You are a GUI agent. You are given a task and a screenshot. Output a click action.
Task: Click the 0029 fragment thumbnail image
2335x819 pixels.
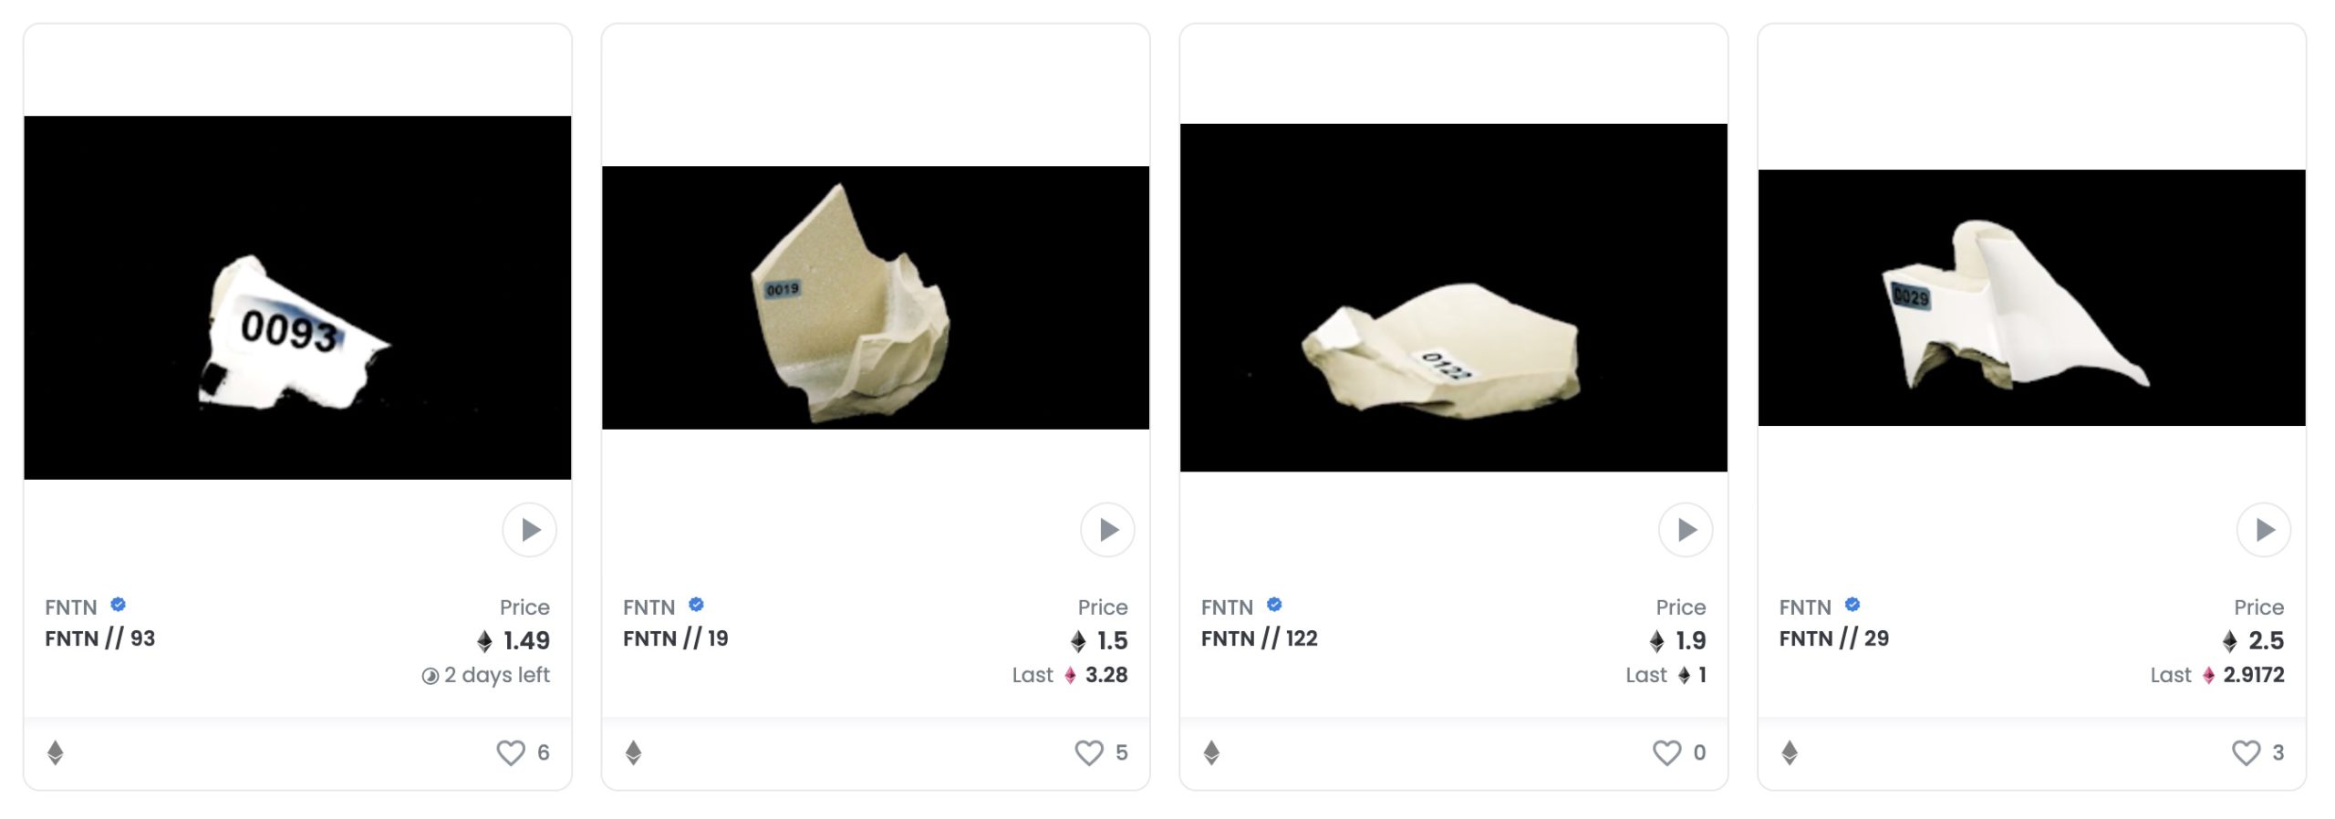(2032, 297)
